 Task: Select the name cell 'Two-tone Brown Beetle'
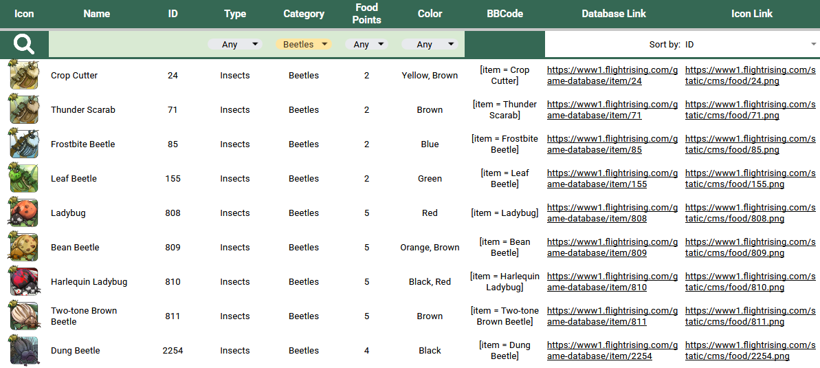pos(84,316)
